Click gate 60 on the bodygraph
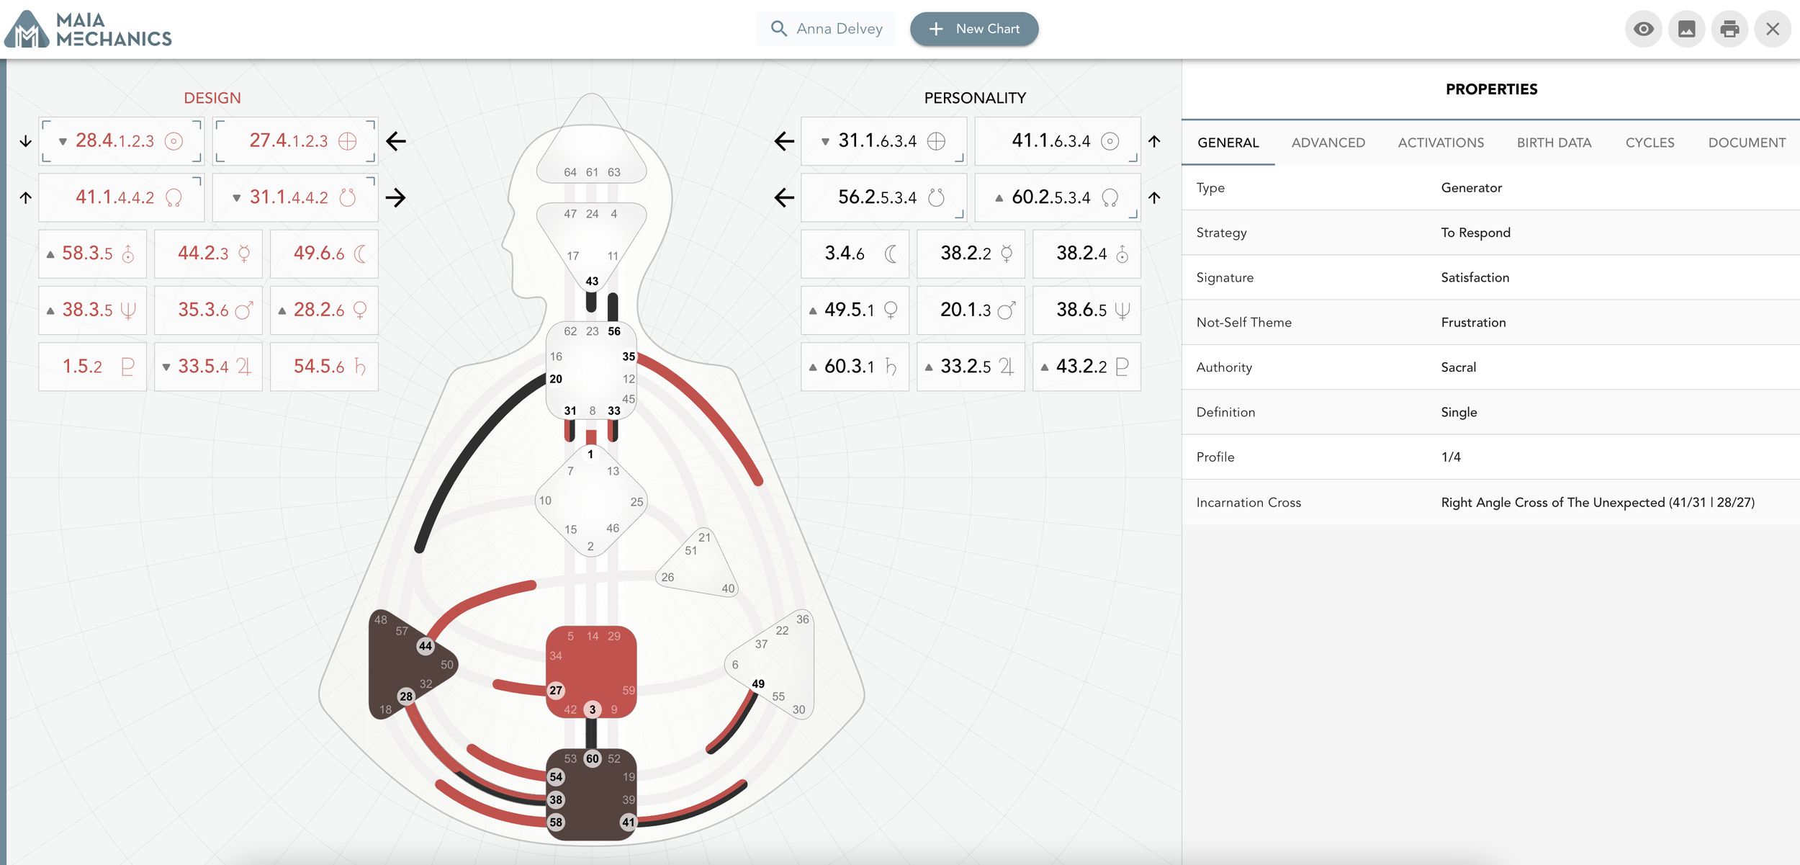Image resolution: width=1800 pixels, height=865 pixels. [x=593, y=758]
